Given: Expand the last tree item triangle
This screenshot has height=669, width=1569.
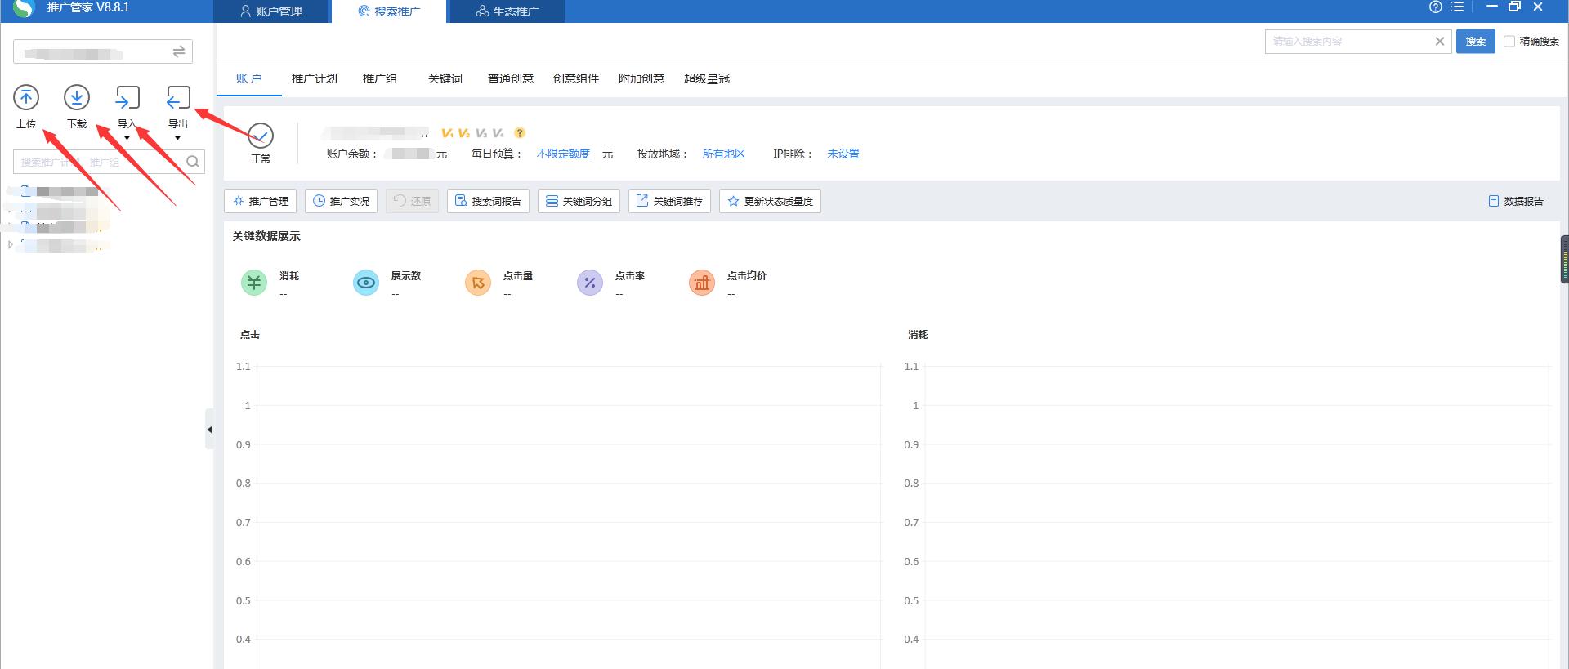Looking at the screenshot, I should pos(10,245).
